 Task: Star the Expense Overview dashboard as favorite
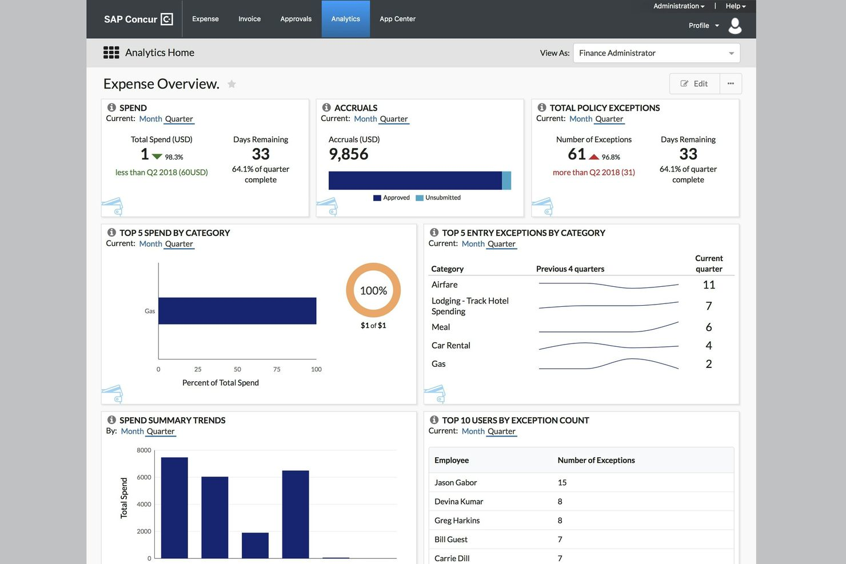[232, 83]
